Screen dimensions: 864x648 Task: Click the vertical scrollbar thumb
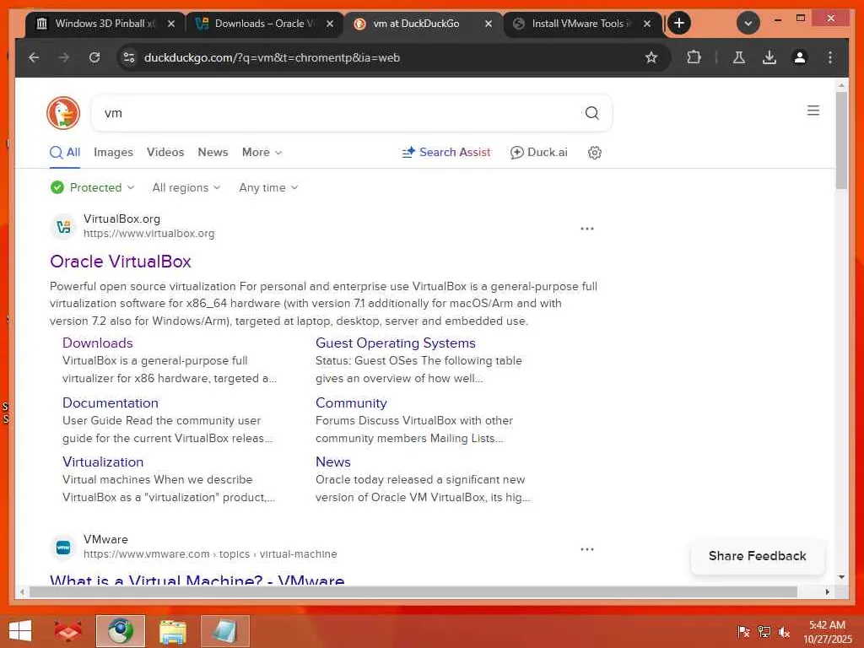(841, 141)
